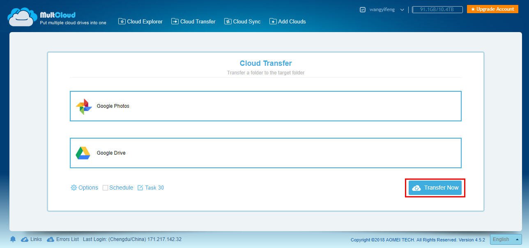Select the Google Drive target box

coord(266,153)
